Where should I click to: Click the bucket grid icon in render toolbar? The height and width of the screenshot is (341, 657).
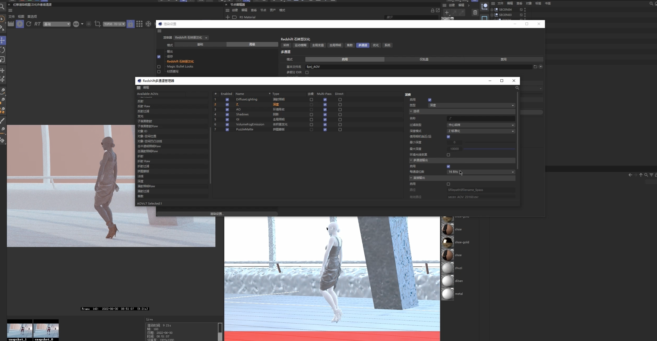(139, 24)
